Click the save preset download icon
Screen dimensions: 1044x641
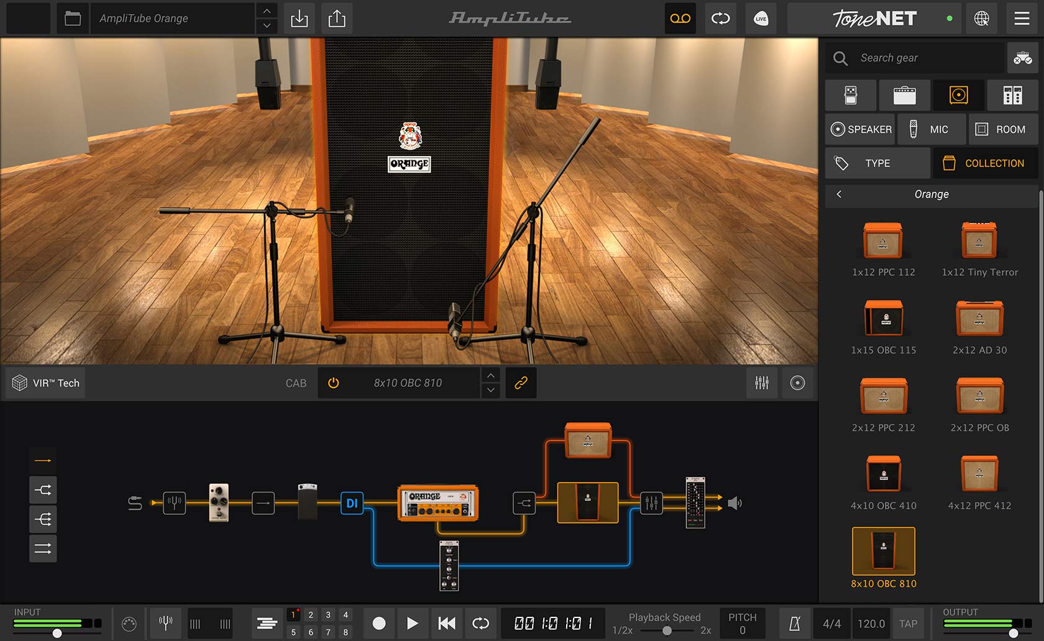pyautogui.click(x=300, y=19)
